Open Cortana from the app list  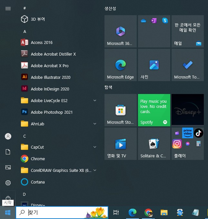click(59, 182)
